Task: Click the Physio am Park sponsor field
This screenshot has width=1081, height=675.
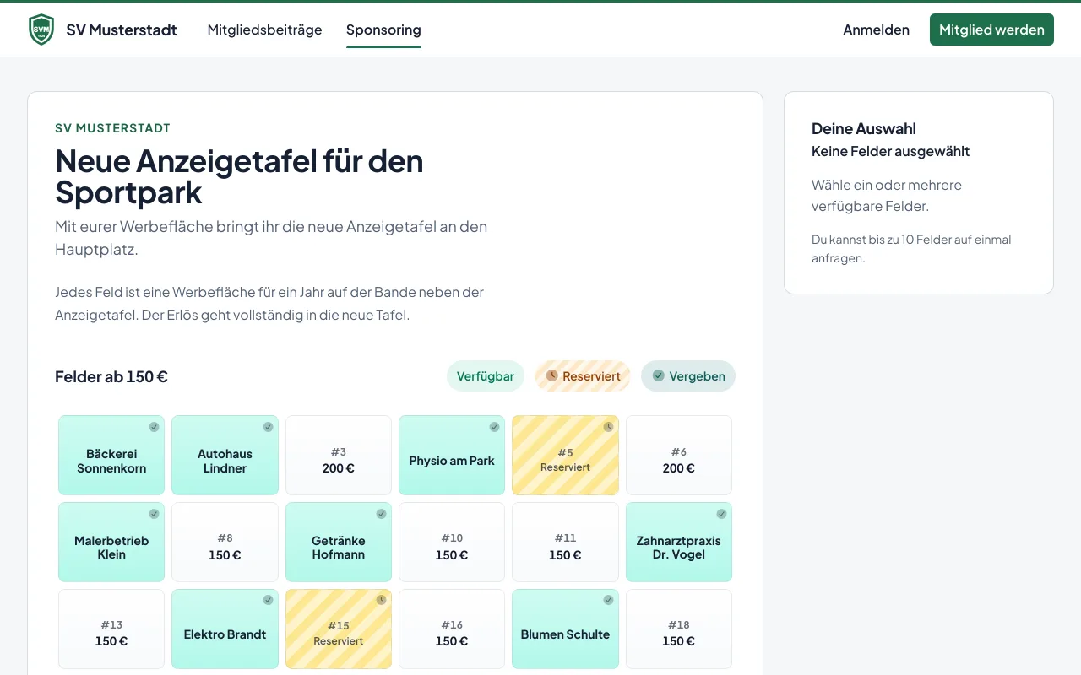Action: 452,455
